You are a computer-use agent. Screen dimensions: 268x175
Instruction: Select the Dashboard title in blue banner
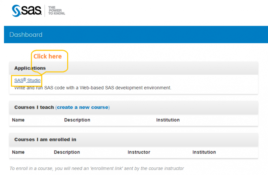[x=26, y=35]
